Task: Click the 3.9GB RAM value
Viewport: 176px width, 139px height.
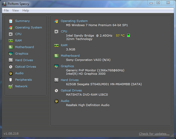Action: tap(71, 49)
